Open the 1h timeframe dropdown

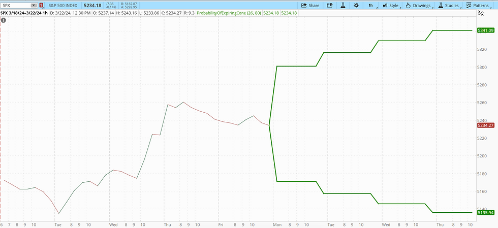pos(372,6)
